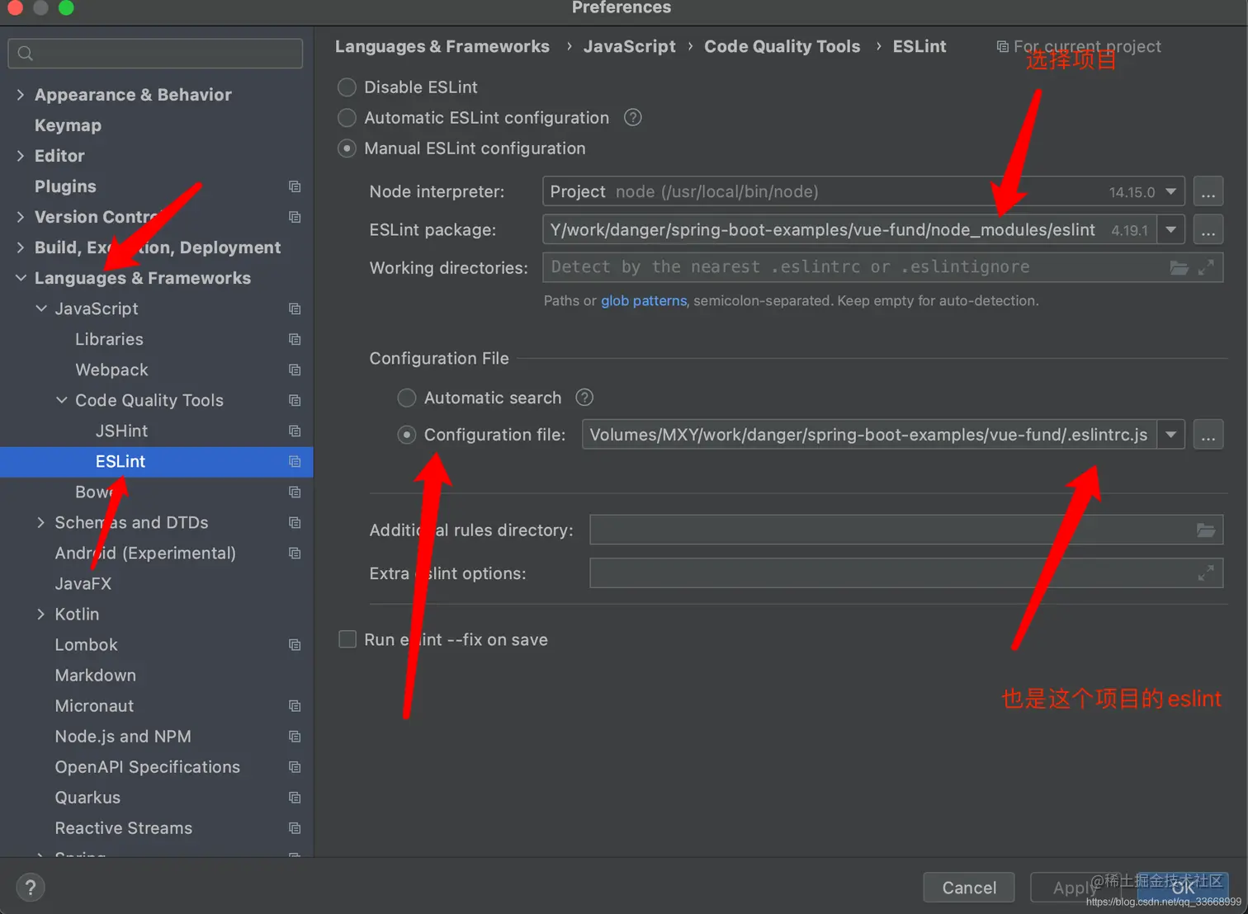
Task: Browse for ESLint package with ellipsis button
Action: [x=1208, y=229]
